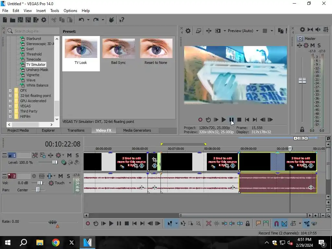Click Insert Region icon in timeline toolbar
This screenshot has height=249, width=332.
pos(266,223)
